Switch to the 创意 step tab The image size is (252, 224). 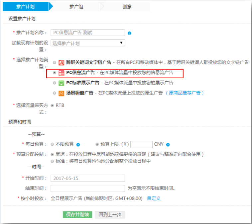coord(127,7)
